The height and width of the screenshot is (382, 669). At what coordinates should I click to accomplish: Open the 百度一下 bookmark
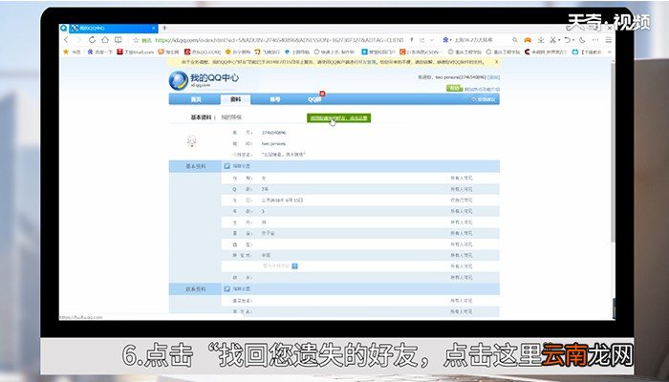click(99, 52)
